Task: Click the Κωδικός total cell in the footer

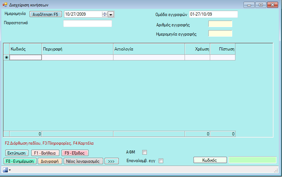Action: coord(26,134)
